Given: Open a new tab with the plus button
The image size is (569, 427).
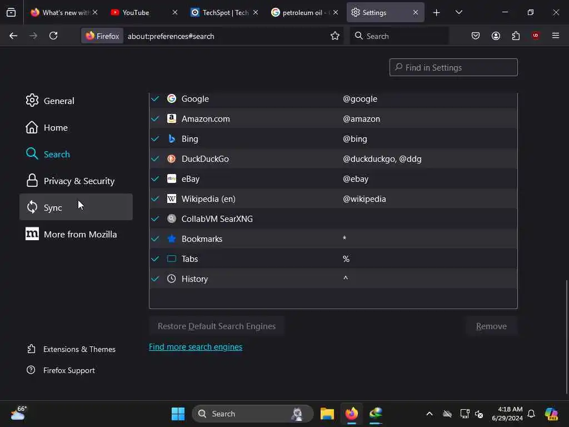Looking at the screenshot, I should click(436, 13).
